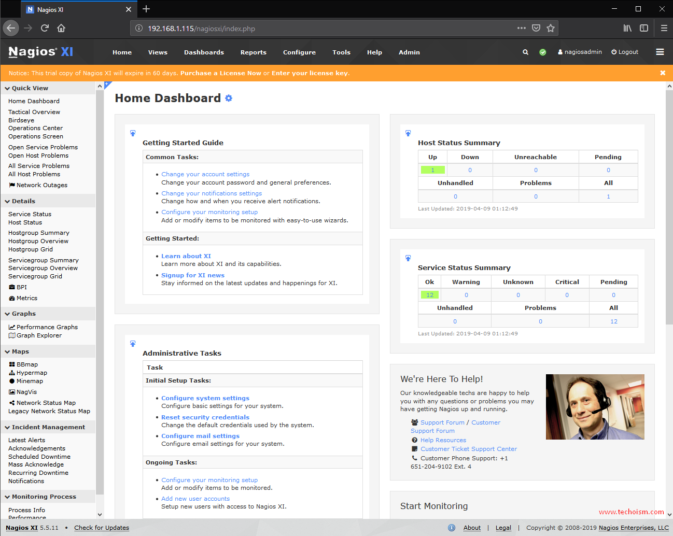Open Service Status in Details section

pyautogui.click(x=30, y=214)
